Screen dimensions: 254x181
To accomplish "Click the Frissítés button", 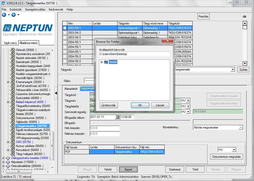I will (203, 16).
